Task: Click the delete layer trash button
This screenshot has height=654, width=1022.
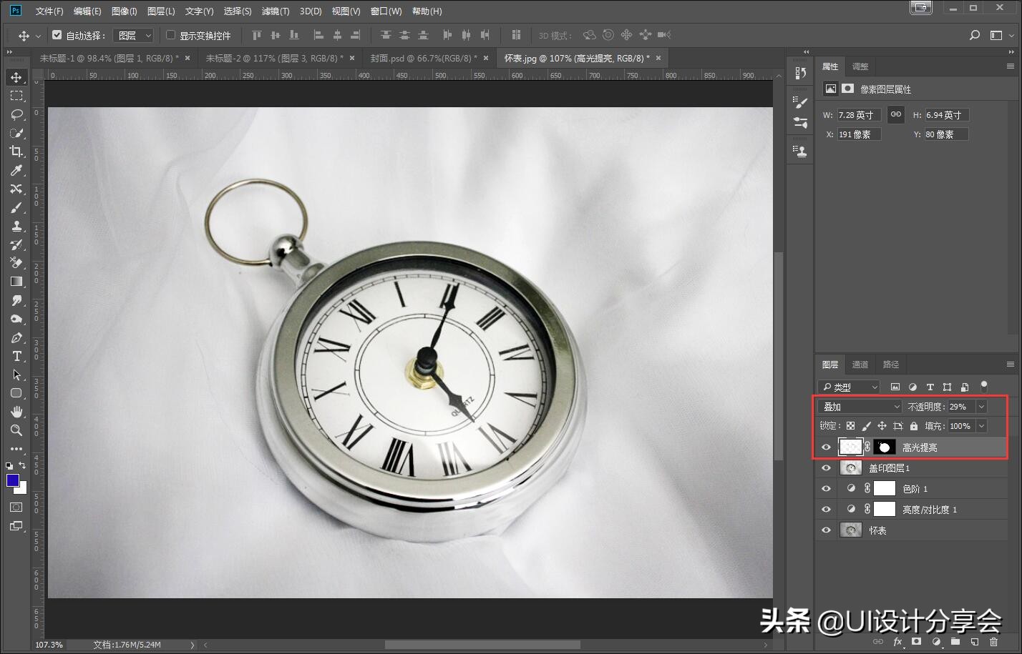Action: pyautogui.click(x=993, y=642)
